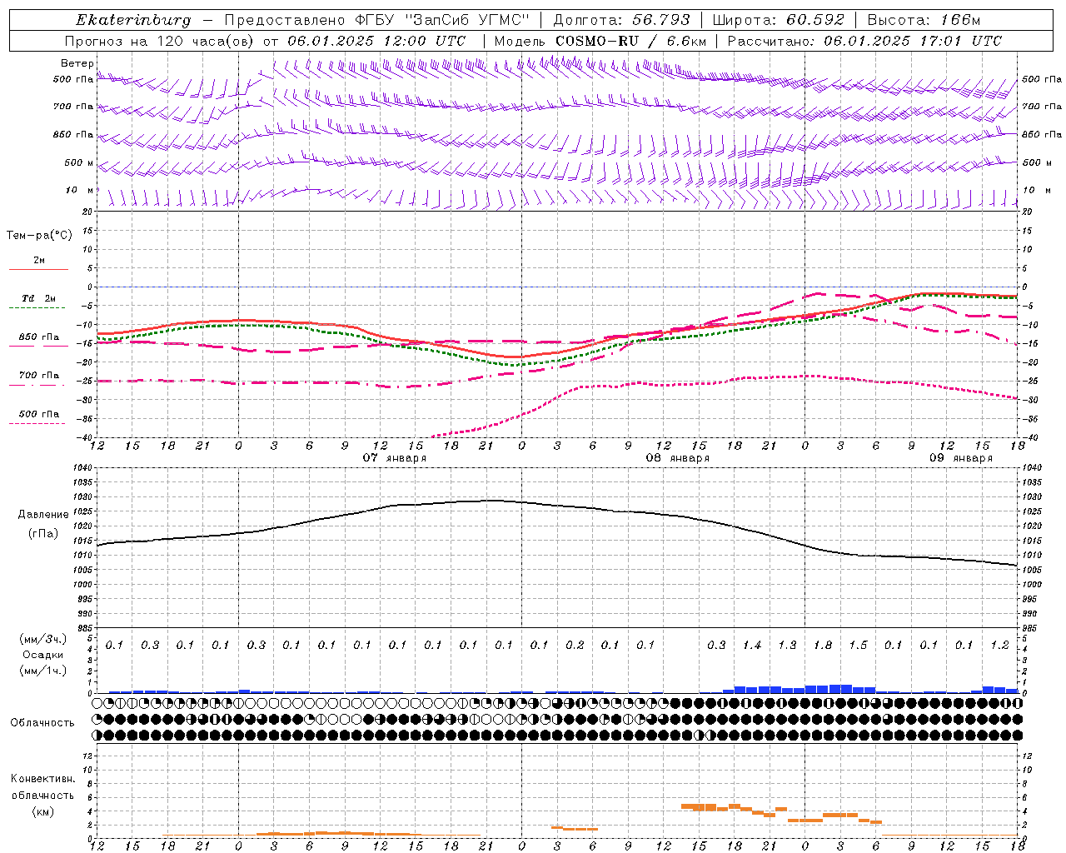Click the '(гПа)' pressure unit label
Viewport: 1066px width, 853px height.
43,534
